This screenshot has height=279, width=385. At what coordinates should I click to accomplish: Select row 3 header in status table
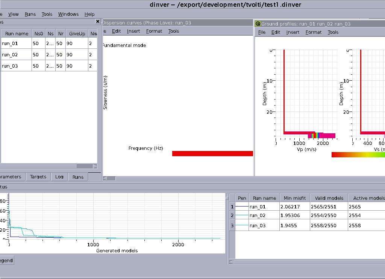[x=232, y=225]
